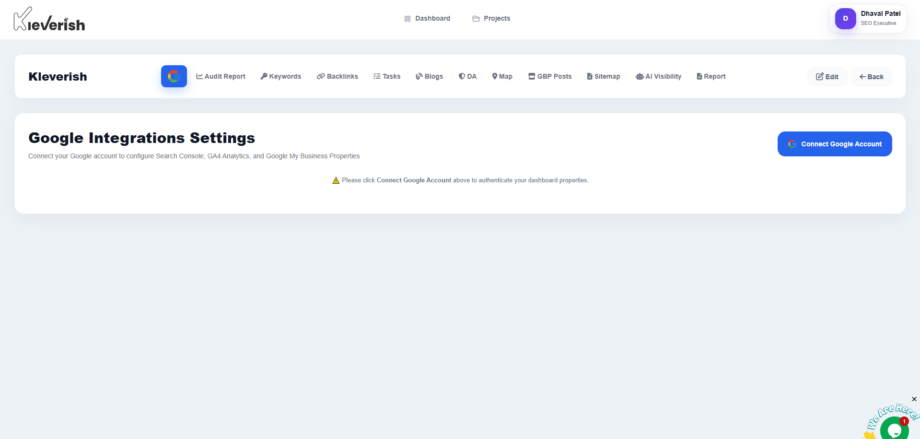Open the Google integrations icon tab
The height and width of the screenshot is (439, 920).
[x=174, y=76]
